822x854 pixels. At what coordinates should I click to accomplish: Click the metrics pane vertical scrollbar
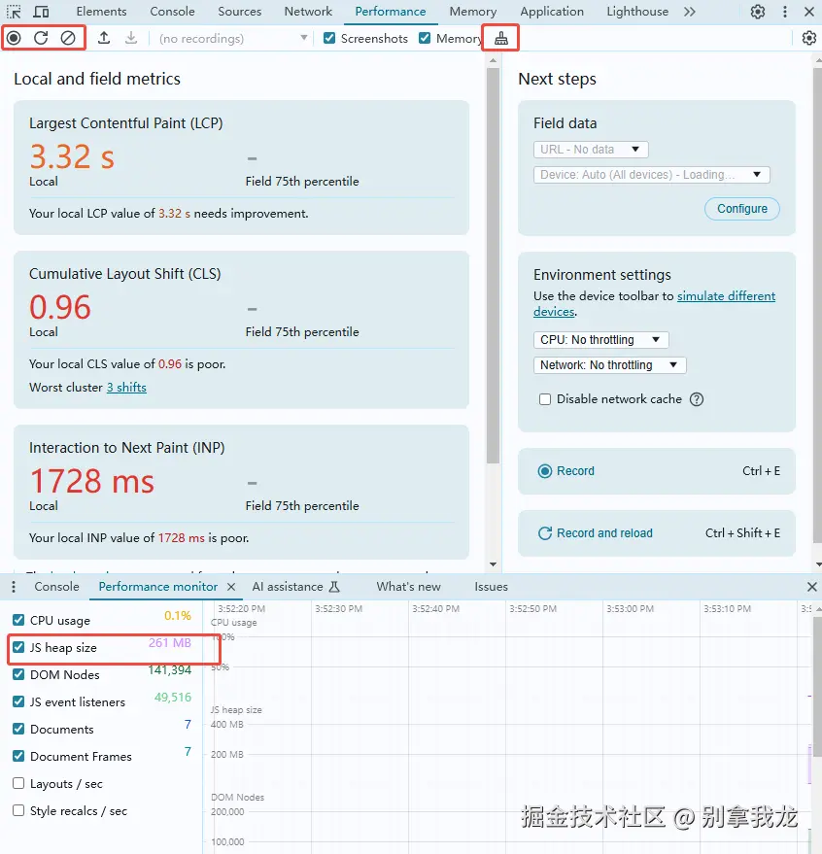coord(493,265)
